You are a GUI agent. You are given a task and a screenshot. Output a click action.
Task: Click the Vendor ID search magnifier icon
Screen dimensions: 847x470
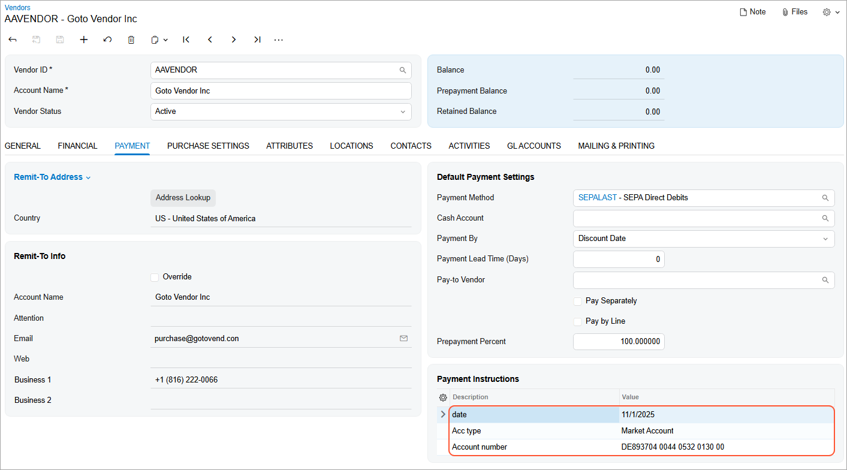pyautogui.click(x=403, y=70)
